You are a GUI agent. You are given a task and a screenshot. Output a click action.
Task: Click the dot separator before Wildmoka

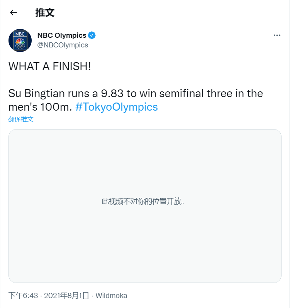pos(92,296)
